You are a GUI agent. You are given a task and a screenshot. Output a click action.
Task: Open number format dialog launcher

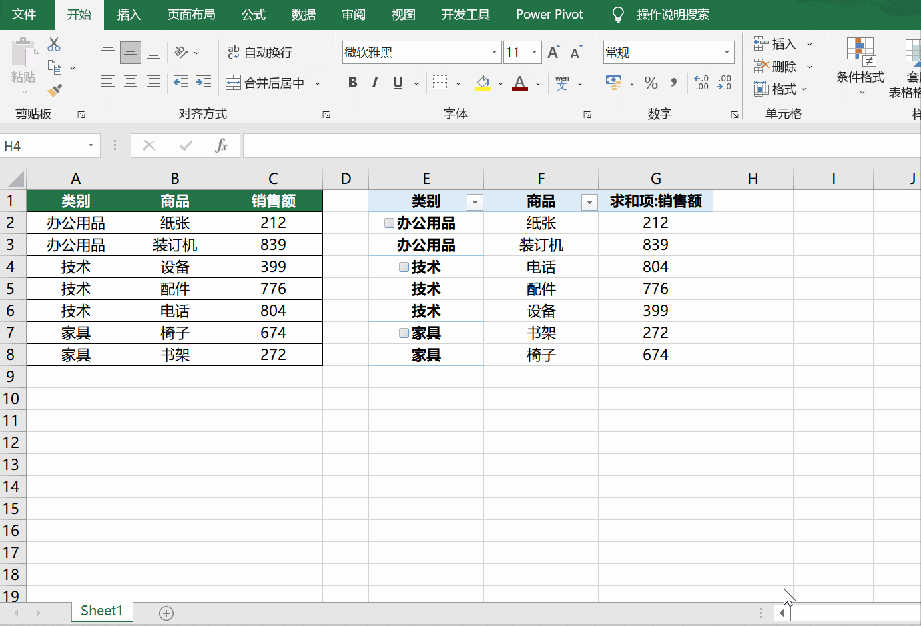click(735, 115)
